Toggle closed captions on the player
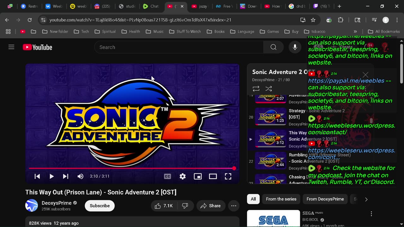 pos(168,176)
